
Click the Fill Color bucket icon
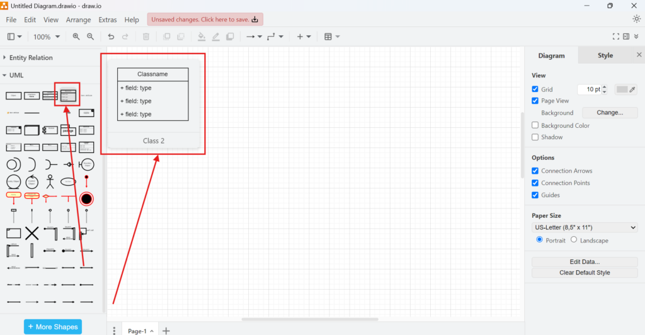tap(202, 37)
